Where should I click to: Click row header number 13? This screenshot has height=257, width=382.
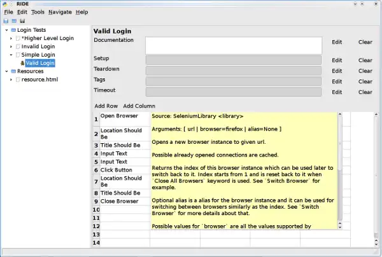click(96, 235)
